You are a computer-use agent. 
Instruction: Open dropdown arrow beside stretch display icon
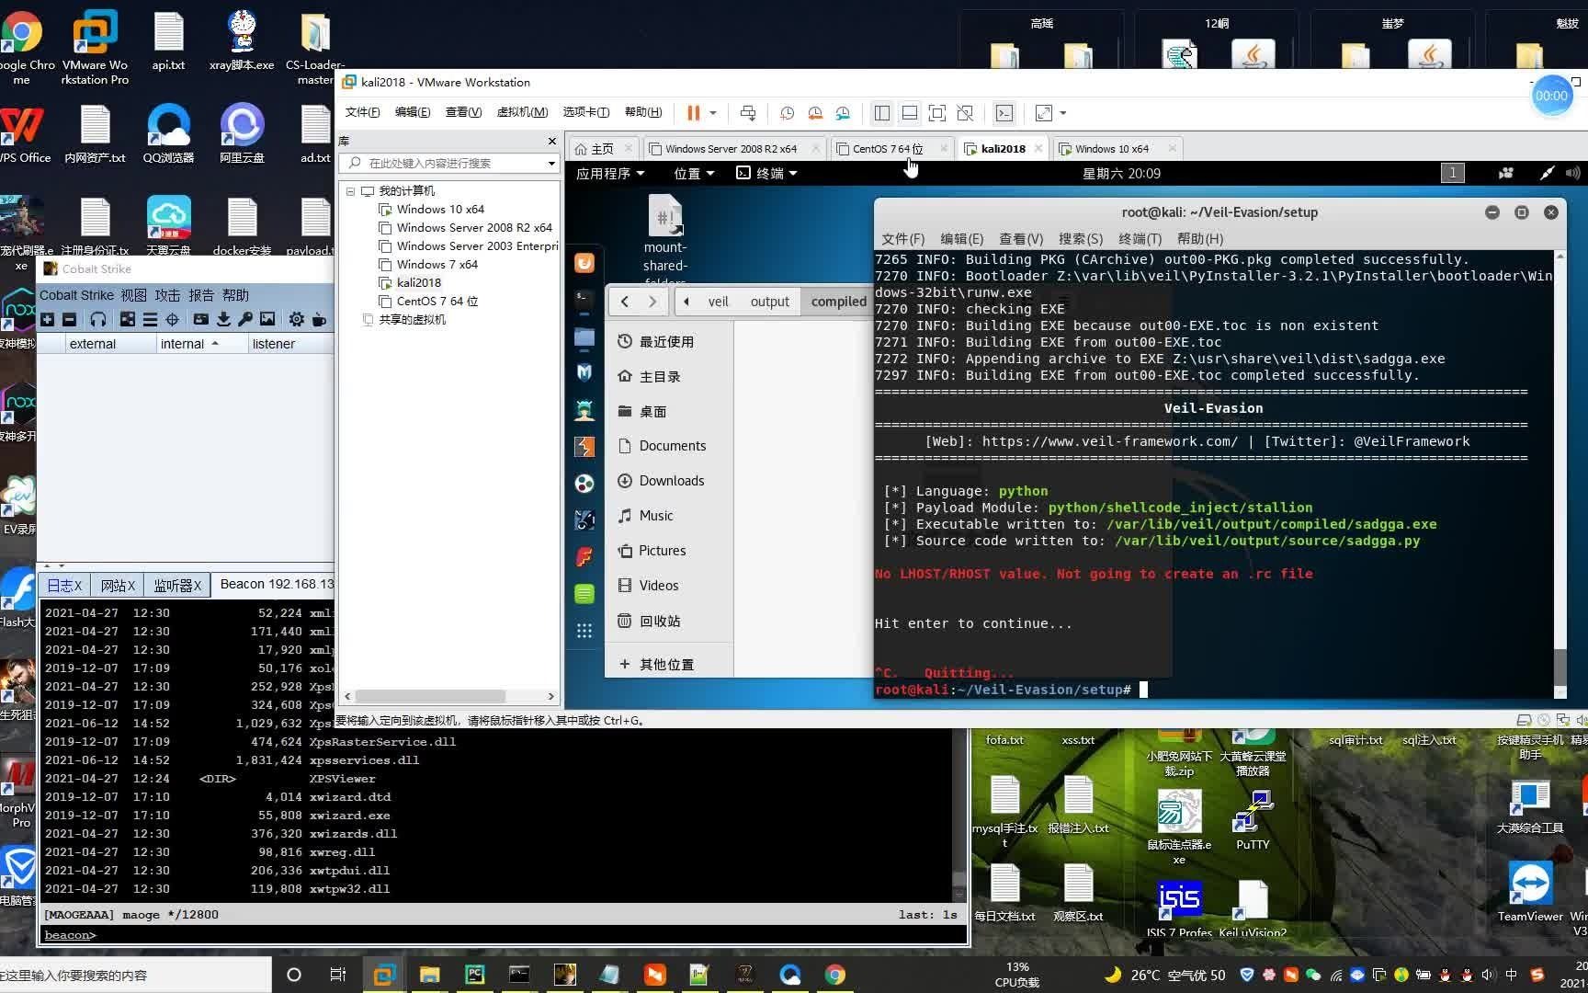click(x=1063, y=113)
